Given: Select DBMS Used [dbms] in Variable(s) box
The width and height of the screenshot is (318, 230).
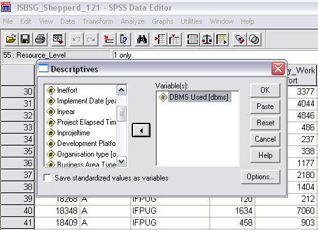Looking at the screenshot, I should (x=194, y=97).
